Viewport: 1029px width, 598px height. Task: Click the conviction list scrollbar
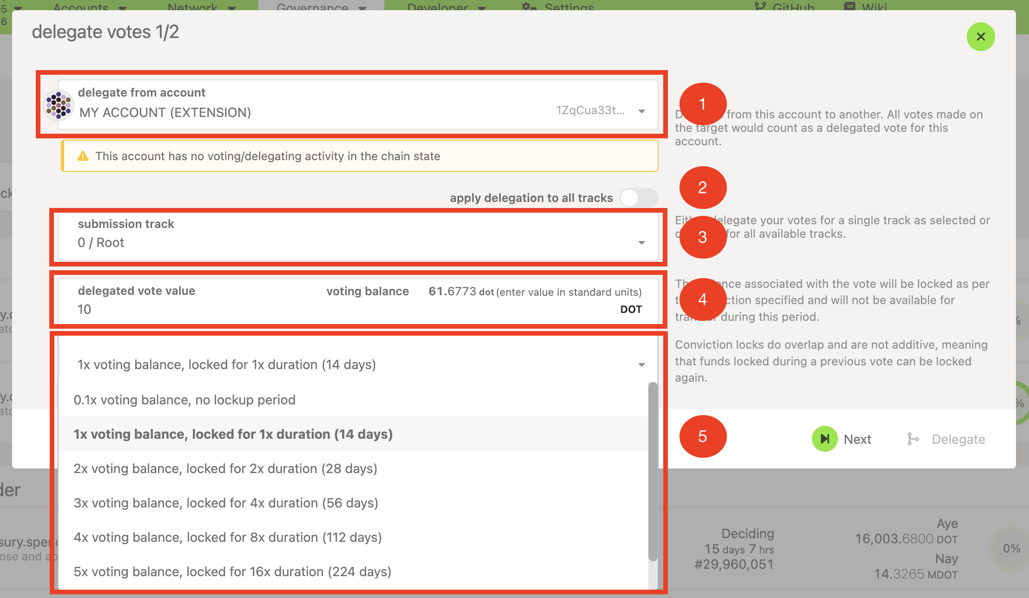(653, 471)
